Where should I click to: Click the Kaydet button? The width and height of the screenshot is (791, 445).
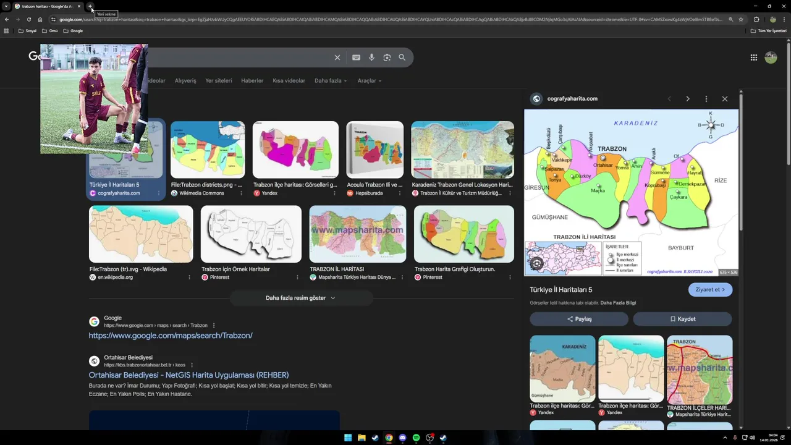coord(682,319)
